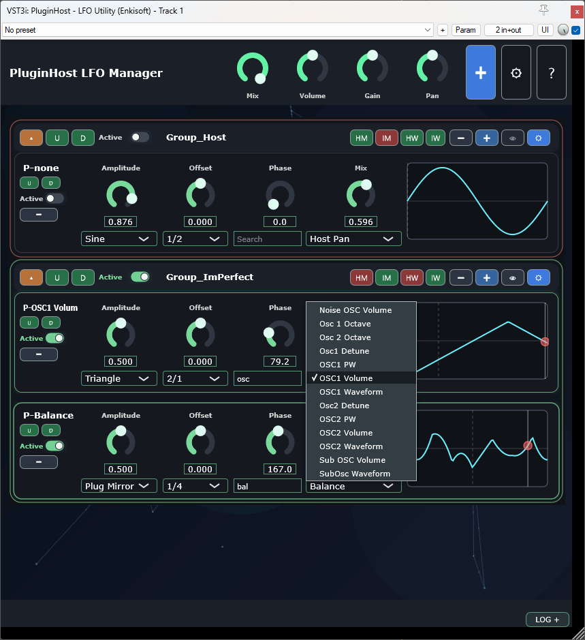This screenshot has width=585, height=640.
Task: Open Group_Host settings gear button
Action: (x=539, y=138)
